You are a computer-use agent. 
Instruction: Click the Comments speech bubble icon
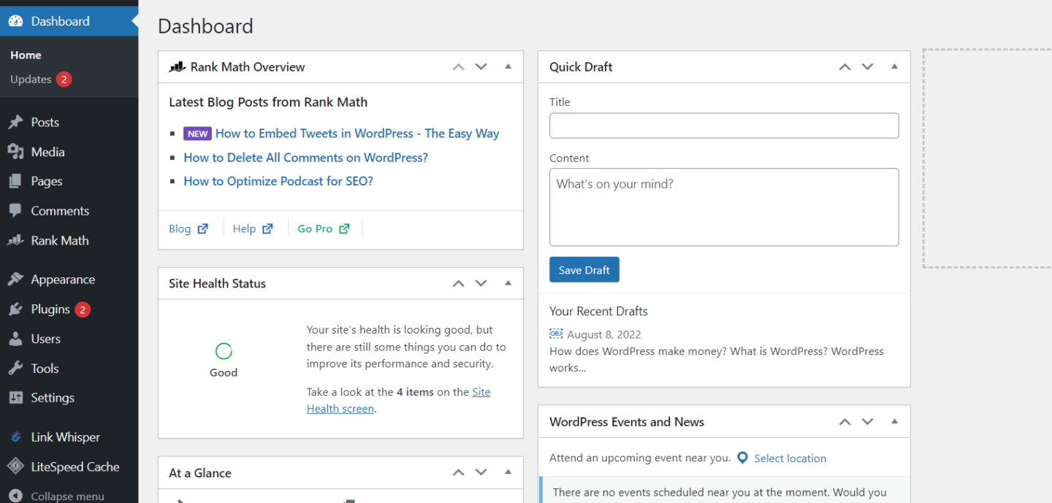[x=15, y=211]
